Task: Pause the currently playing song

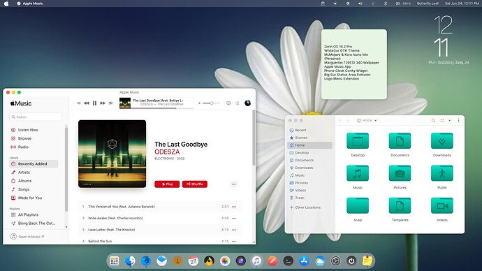Action: point(95,103)
